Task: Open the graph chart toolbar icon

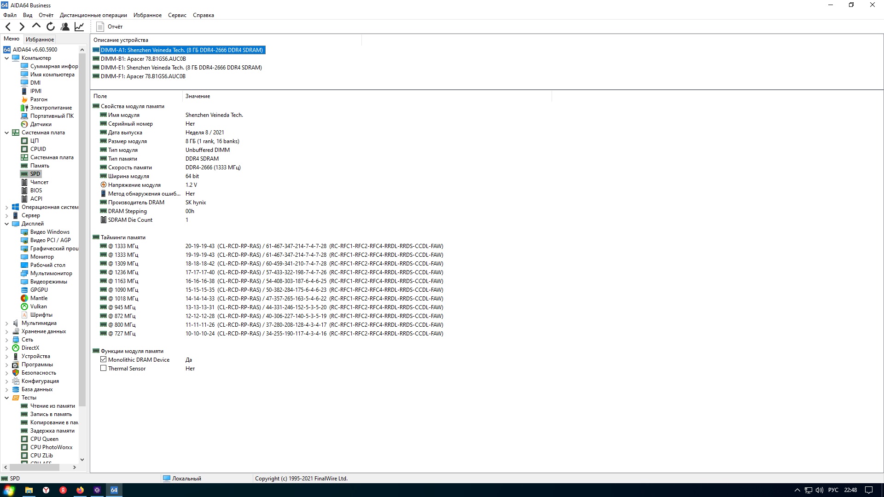Action: [79, 27]
